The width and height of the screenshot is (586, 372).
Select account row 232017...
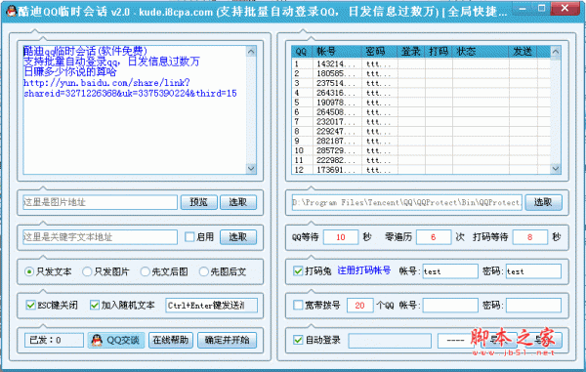pyautogui.click(x=421, y=122)
